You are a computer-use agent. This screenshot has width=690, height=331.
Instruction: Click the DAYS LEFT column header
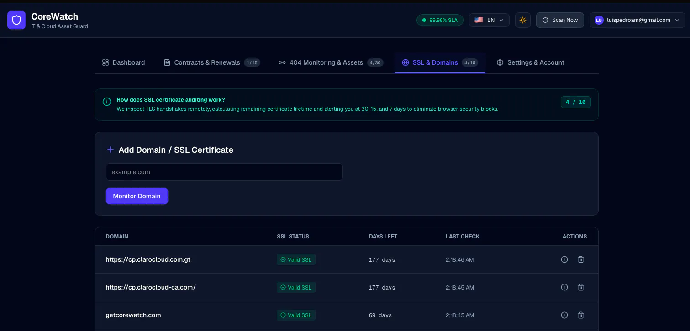[x=383, y=237]
